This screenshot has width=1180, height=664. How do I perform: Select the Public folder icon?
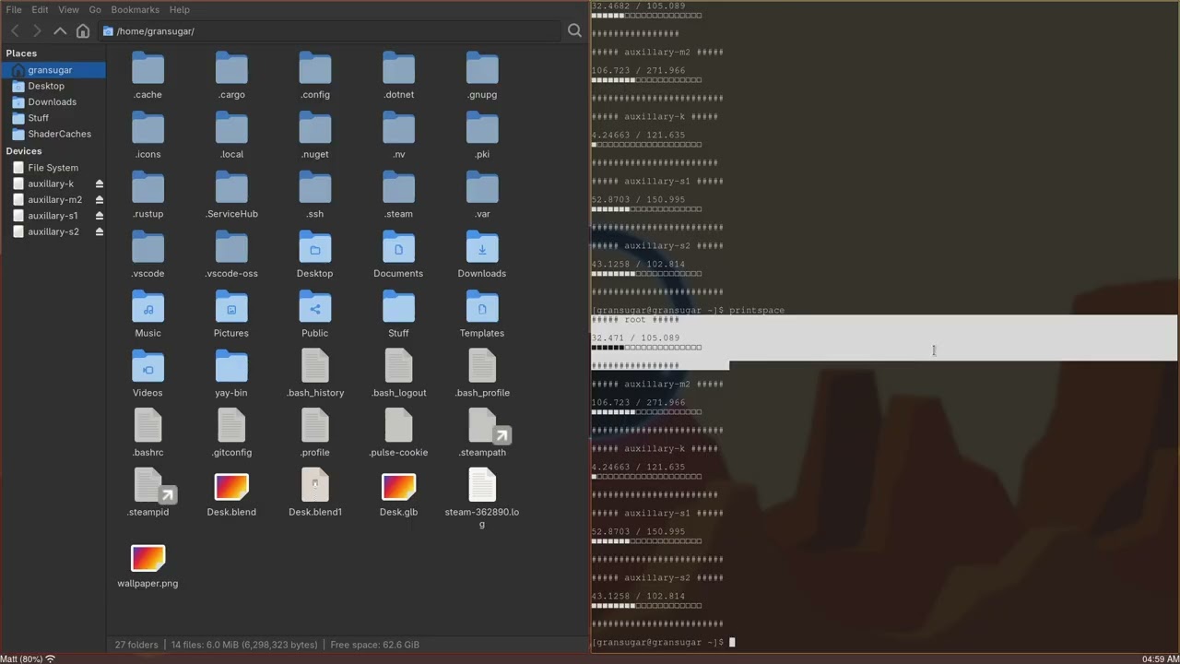(314, 308)
